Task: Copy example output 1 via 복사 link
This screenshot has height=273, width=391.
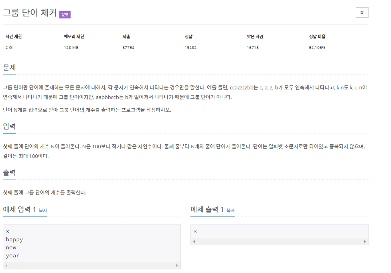Action: [x=231, y=210]
